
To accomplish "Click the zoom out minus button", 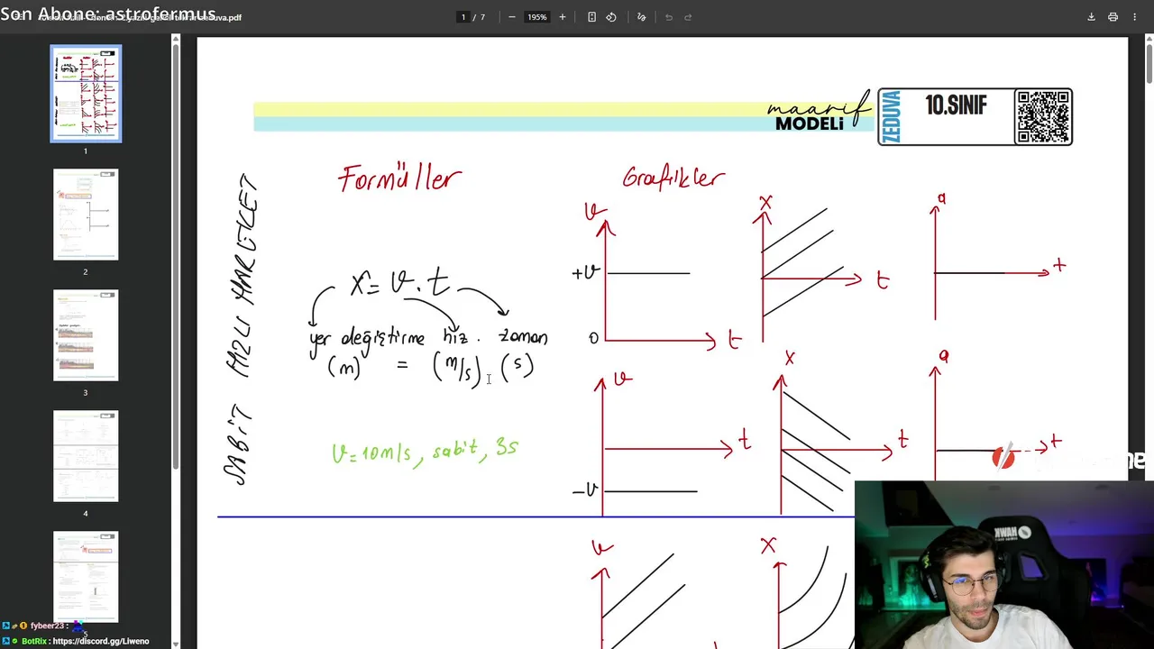I will [512, 17].
